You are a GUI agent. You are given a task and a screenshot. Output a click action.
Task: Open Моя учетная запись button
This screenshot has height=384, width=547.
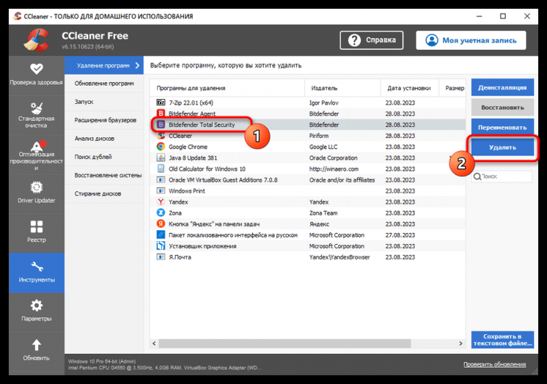(x=471, y=40)
